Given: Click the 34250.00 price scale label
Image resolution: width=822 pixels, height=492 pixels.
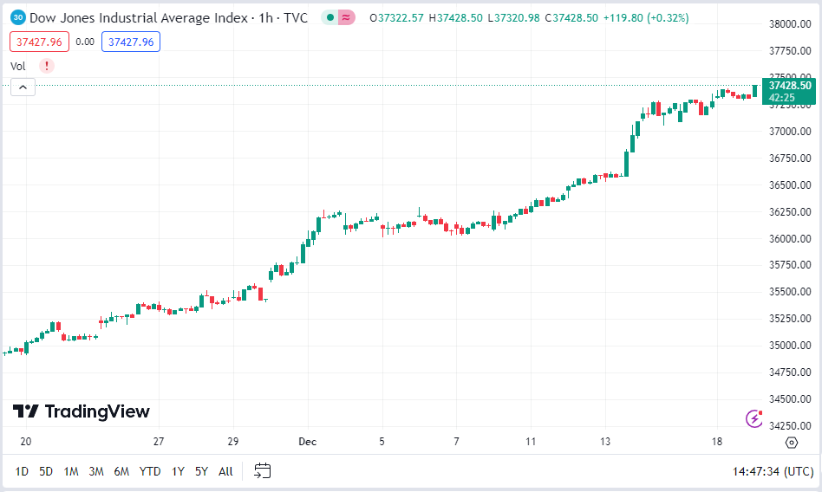Looking at the screenshot, I should pyautogui.click(x=790, y=426).
